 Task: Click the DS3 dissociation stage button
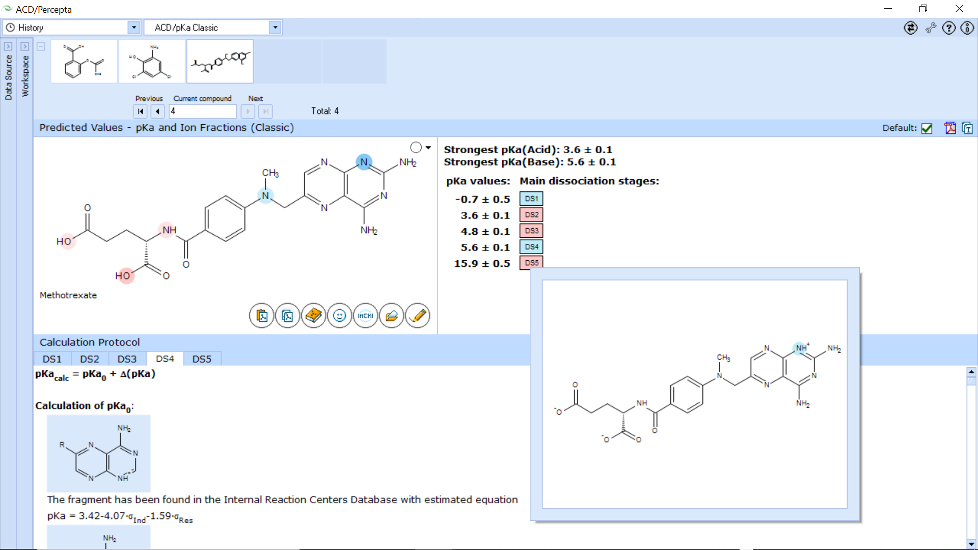pyautogui.click(x=531, y=231)
